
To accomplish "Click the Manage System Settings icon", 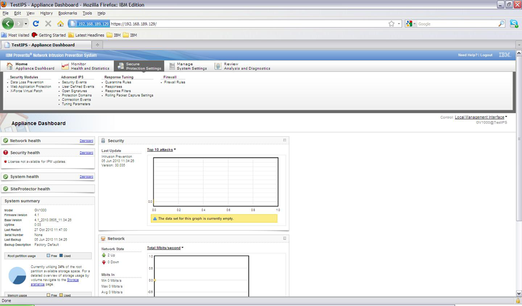I will [172, 66].
